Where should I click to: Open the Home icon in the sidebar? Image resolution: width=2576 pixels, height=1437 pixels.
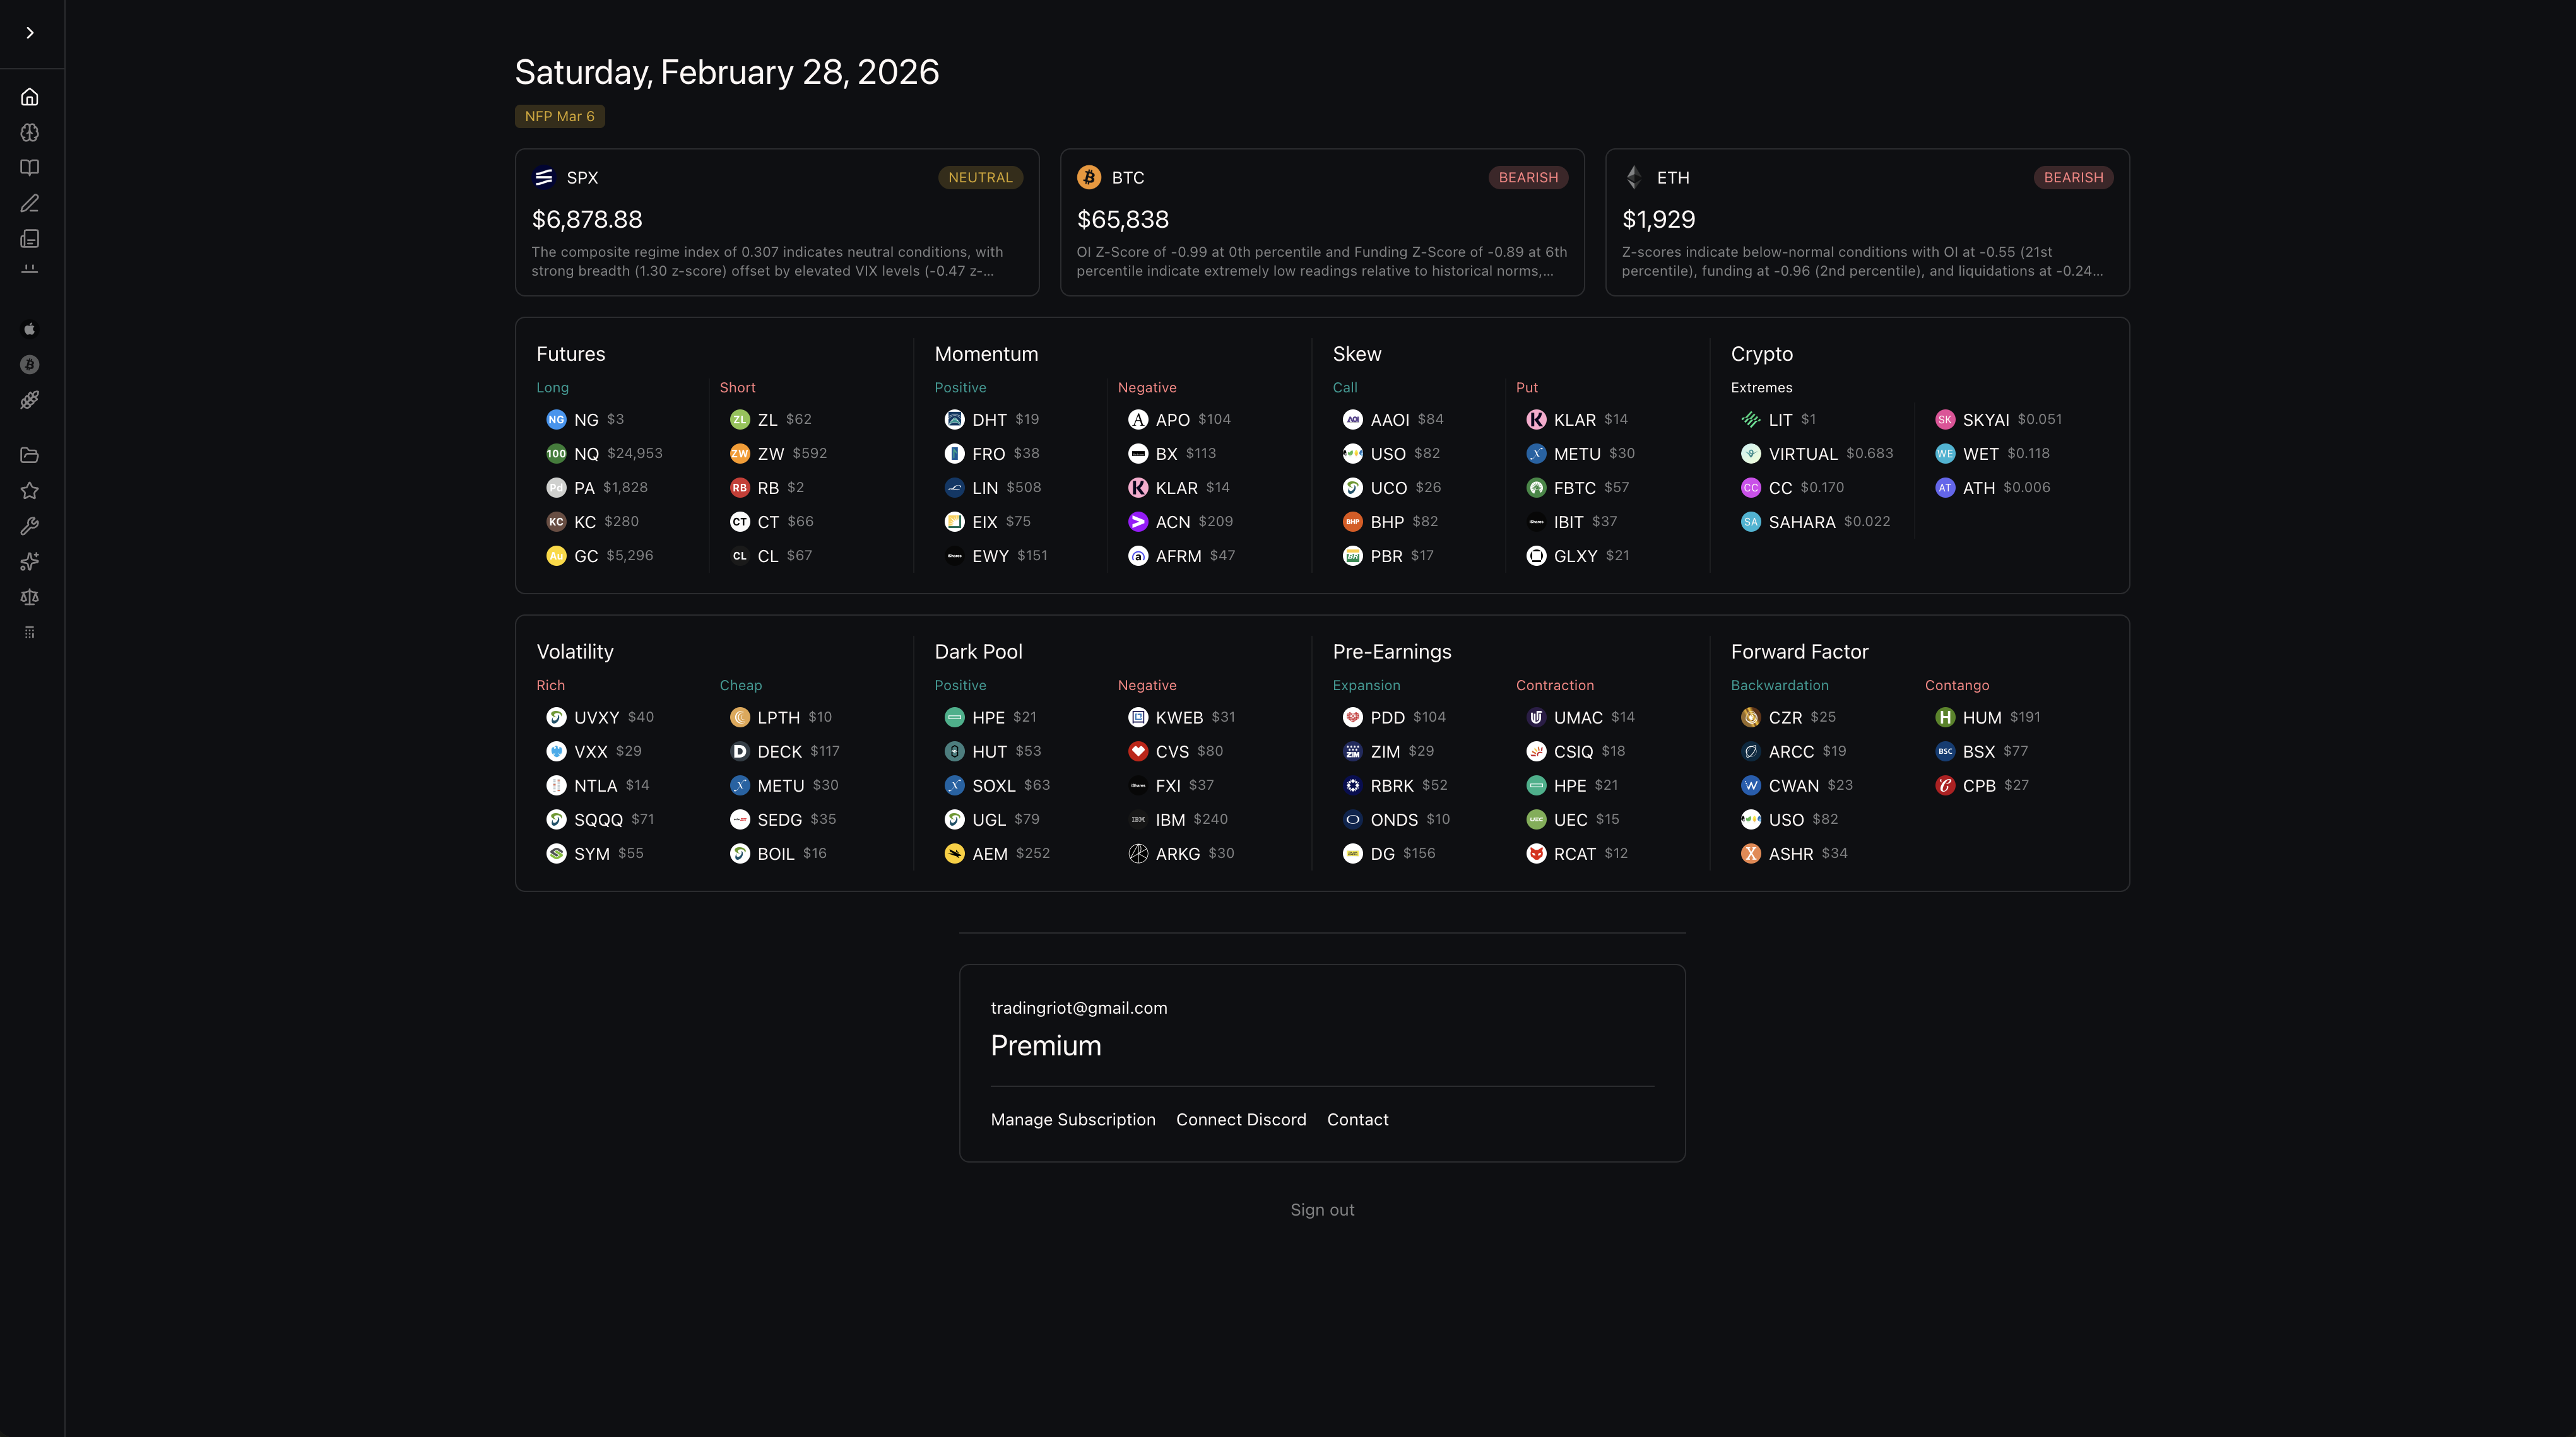30,97
